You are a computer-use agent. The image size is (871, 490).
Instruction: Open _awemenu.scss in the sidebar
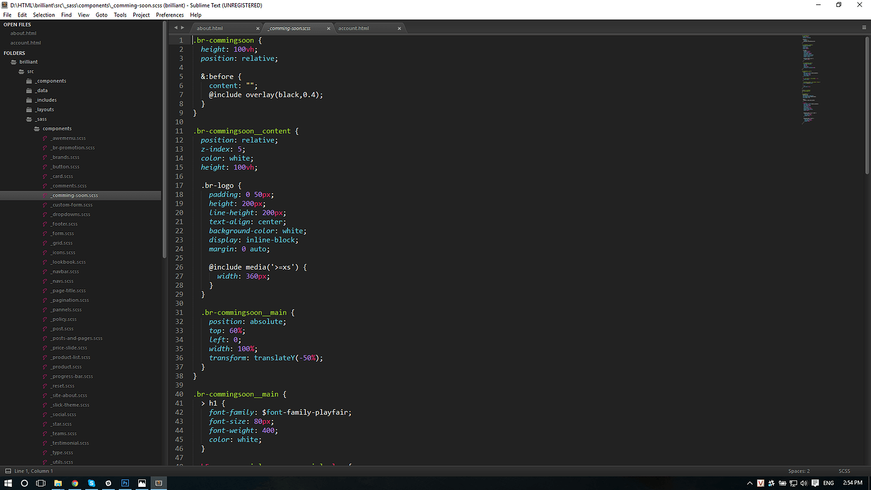pos(69,138)
